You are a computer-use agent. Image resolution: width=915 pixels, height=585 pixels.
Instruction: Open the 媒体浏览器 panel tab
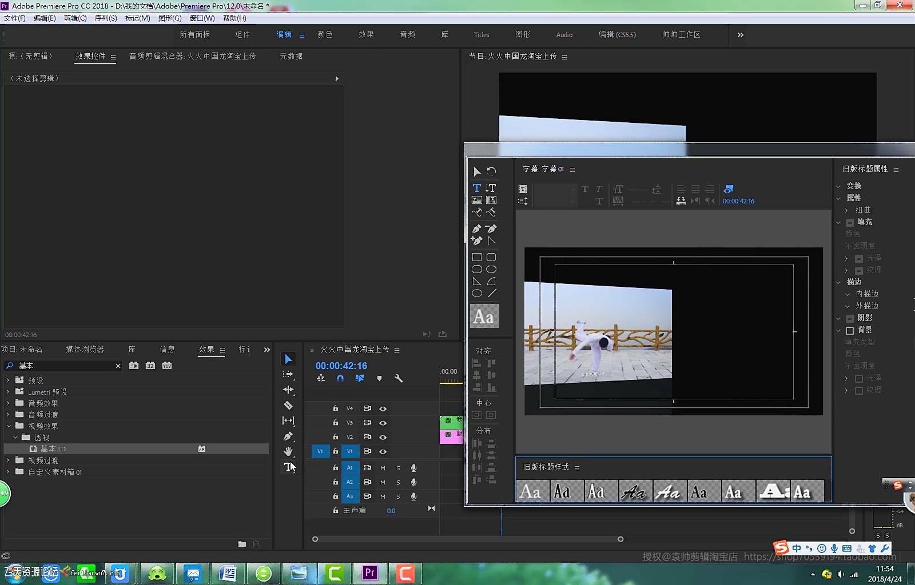(x=85, y=349)
